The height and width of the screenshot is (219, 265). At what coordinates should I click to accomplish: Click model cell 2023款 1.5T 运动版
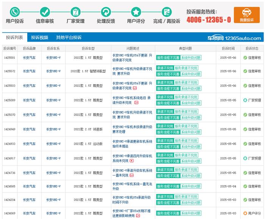[x=88, y=144]
